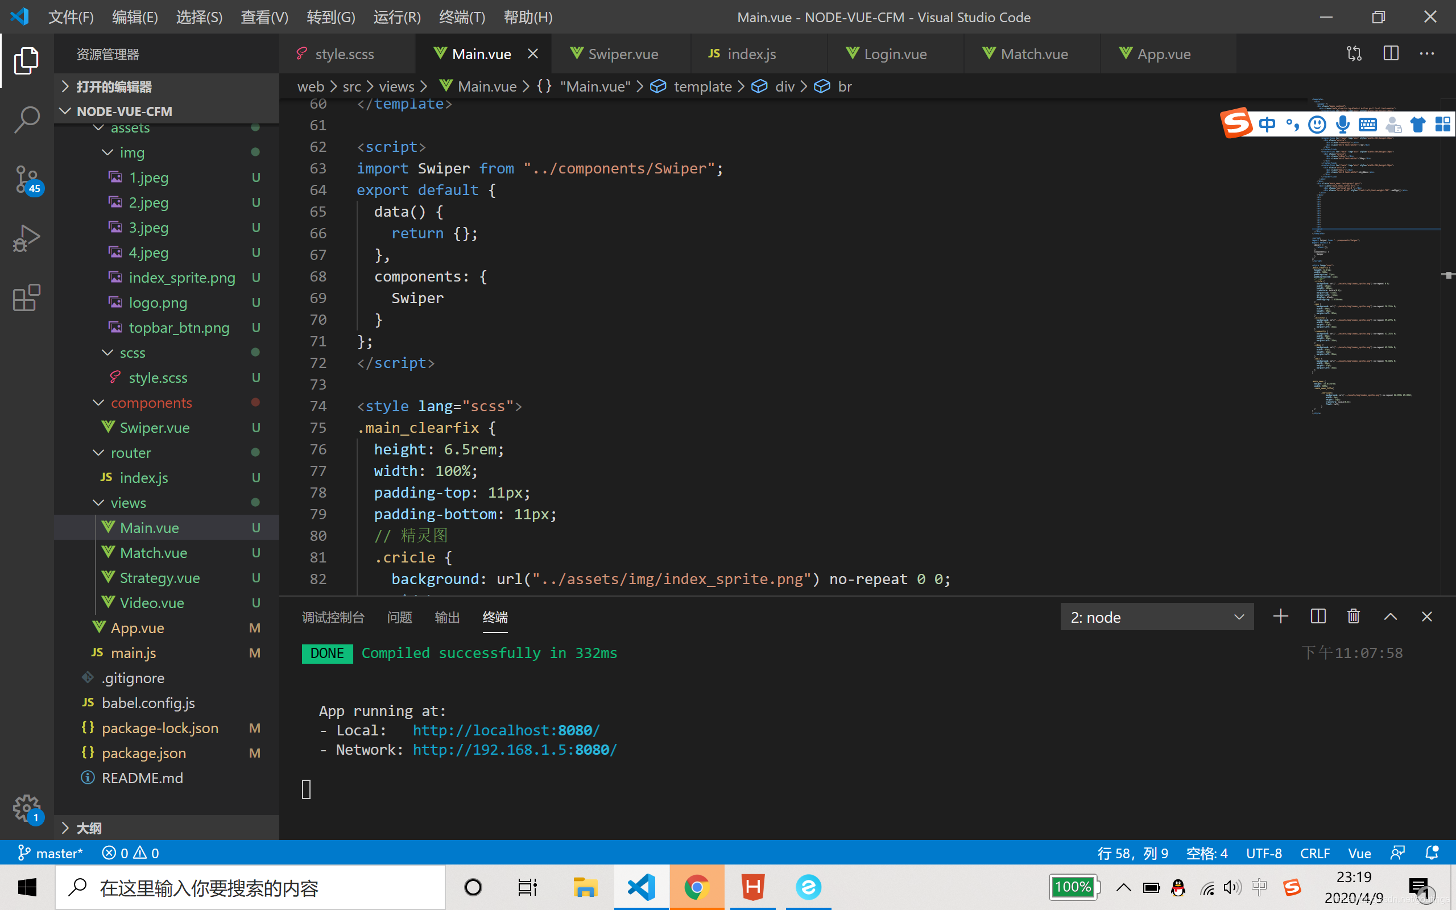The width and height of the screenshot is (1456, 910).
Task: Click 空格: 4 indentation setting
Action: click(x=1206, y=853)
